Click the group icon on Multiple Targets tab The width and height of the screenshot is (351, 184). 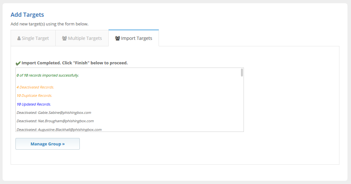click(x=64, y=38)
